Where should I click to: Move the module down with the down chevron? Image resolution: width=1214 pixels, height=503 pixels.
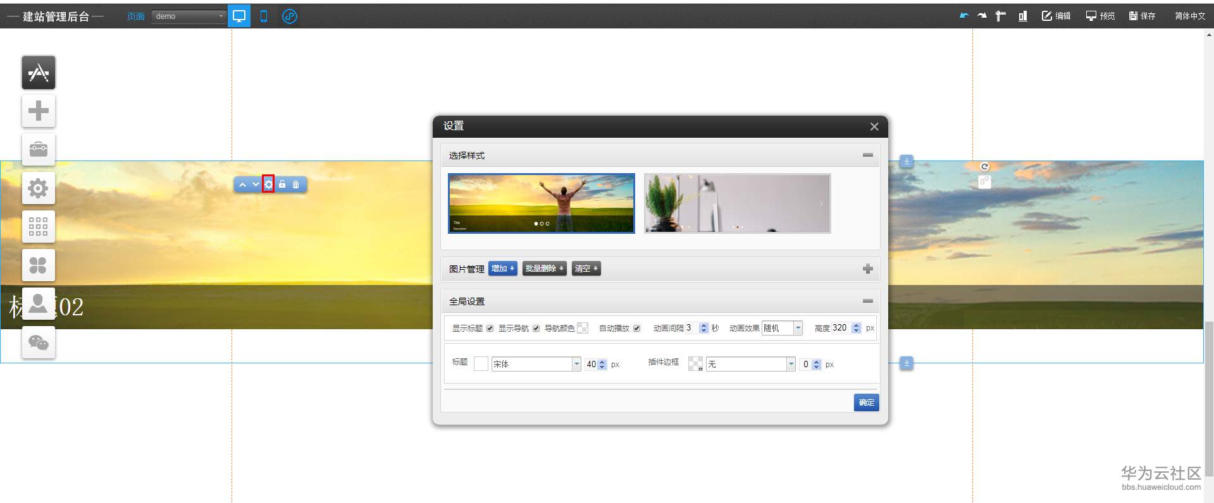point(256,185)
